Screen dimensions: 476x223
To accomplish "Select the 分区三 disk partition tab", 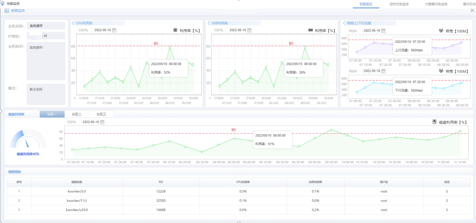I will point(101,114).
